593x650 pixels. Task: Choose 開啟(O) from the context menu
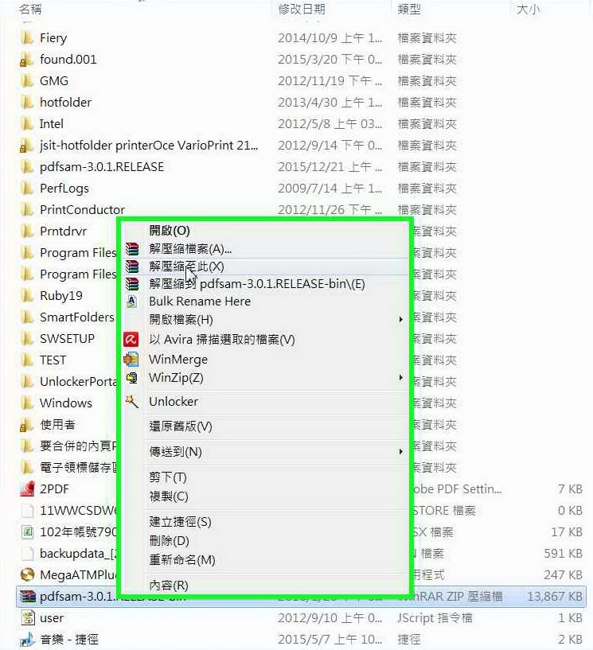pyautogui.click(x=170, y=231)
